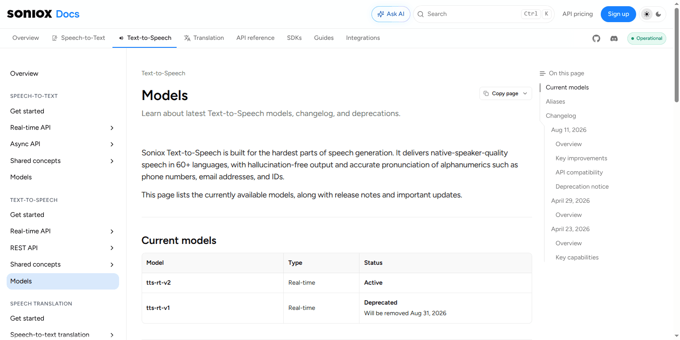Open API pricing link
This screenshot has height=340, width=680.
[577, 14]
